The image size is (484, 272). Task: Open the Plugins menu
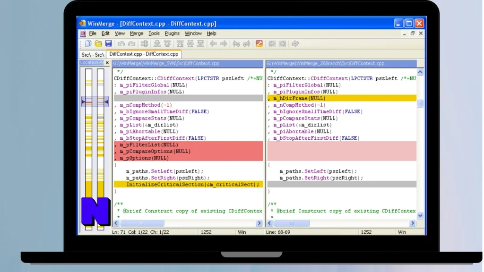tap(172, 34)
